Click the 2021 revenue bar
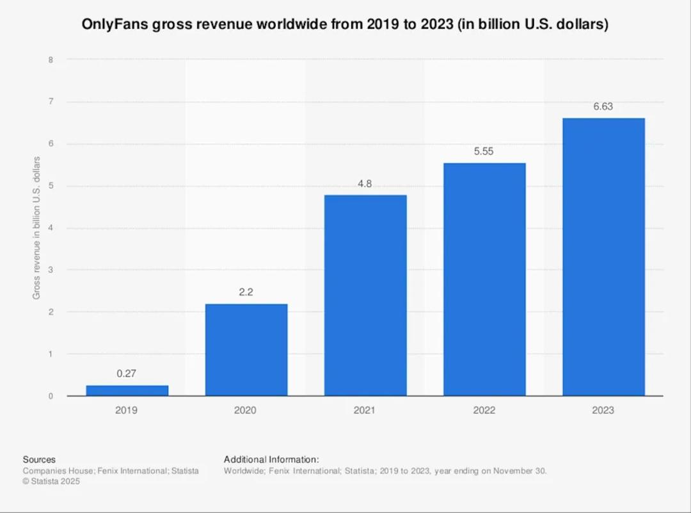This screenshot has width=691, height=513. 365,296
